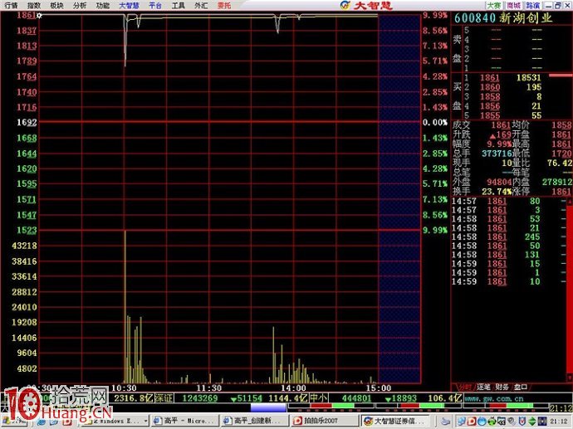Viewport: 573px width, 429px height.
Task: Click the www.gw.com.cn link
Action: tap(494, 398)
